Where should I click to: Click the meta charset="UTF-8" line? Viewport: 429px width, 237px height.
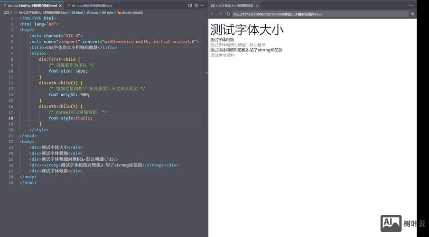click(x=56, y=36)
